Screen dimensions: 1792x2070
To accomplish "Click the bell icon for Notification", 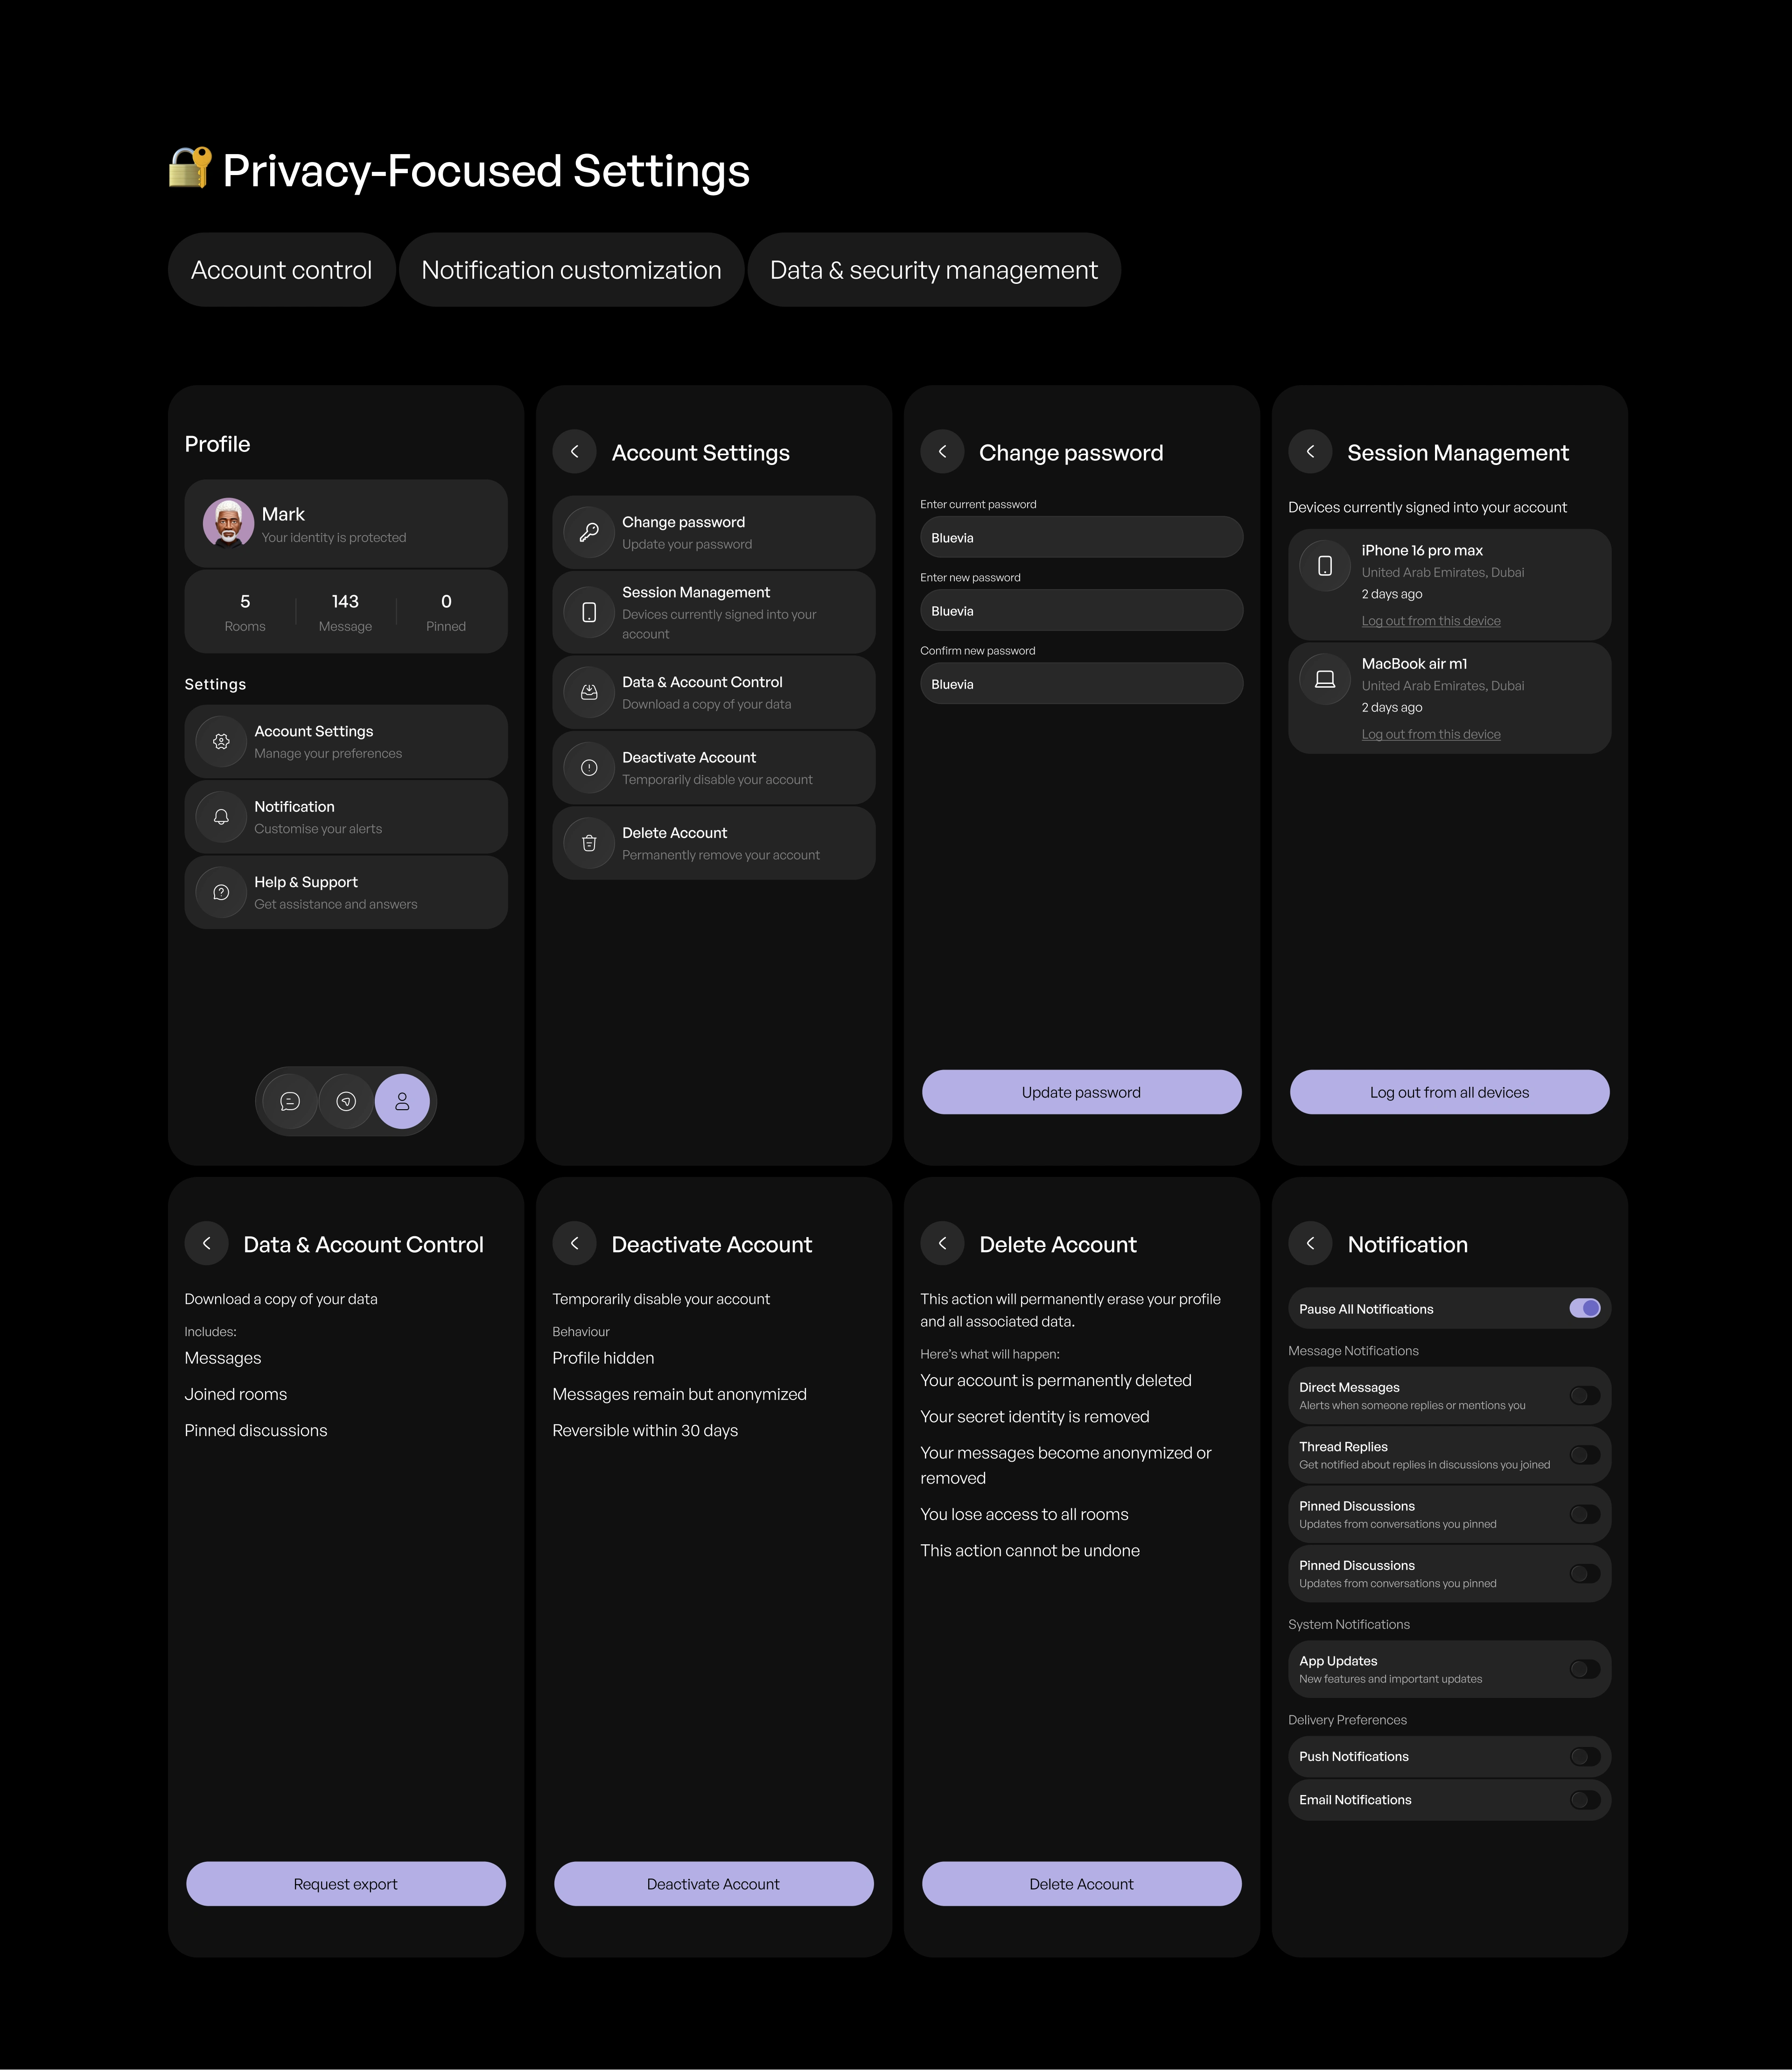I will click(221, 817).
